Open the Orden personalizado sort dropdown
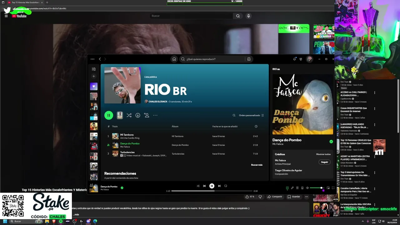This screenshot has width=400, height=225. 251,115
